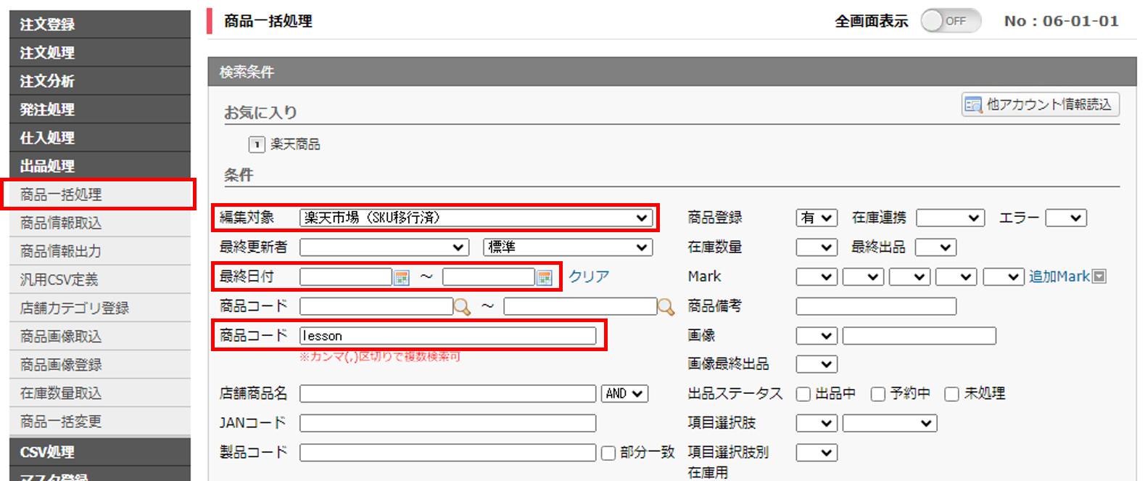Click the JANコード input field

tap(447, 423)
